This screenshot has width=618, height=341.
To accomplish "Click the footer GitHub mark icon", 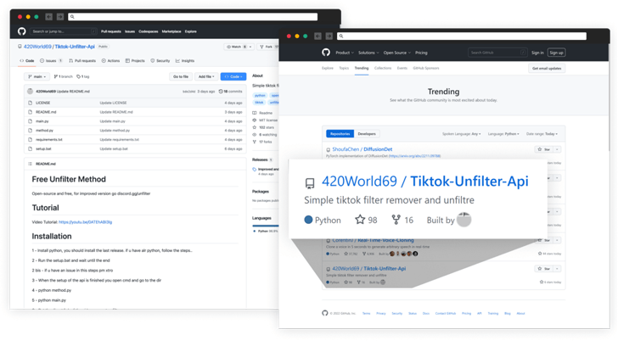I will [x=324, y=313].
